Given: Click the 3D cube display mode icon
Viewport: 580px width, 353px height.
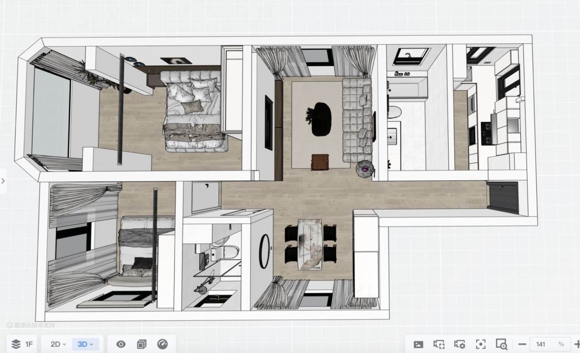Looking at the screenshot, I should tap(142, 344).
